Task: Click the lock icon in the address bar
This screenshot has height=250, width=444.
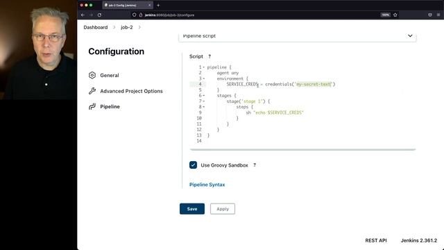Action: 140,15
